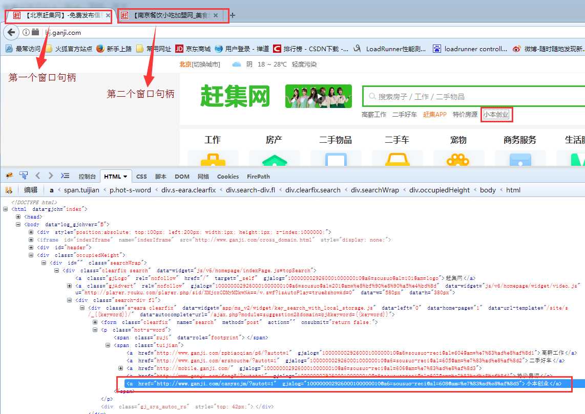Click the 搜索房子/工作/二手物品 search field

click(474, 97)
